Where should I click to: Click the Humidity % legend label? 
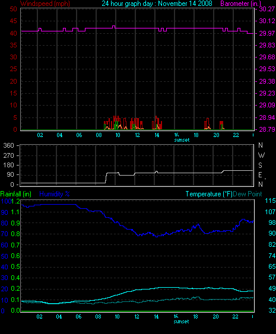click(x=55, y=194)
